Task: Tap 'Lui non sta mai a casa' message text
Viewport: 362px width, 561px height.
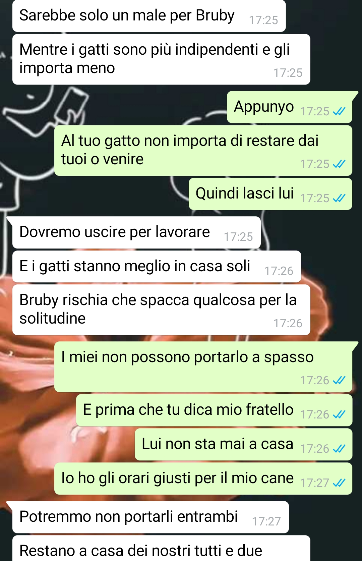Action: point(218,444)
